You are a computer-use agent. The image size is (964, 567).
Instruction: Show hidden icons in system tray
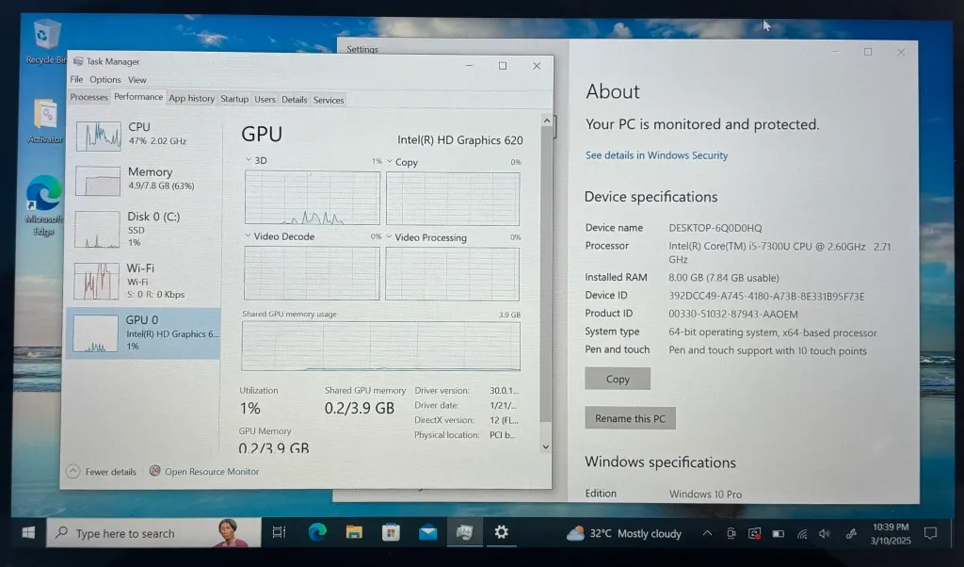[x=707, y=533]
